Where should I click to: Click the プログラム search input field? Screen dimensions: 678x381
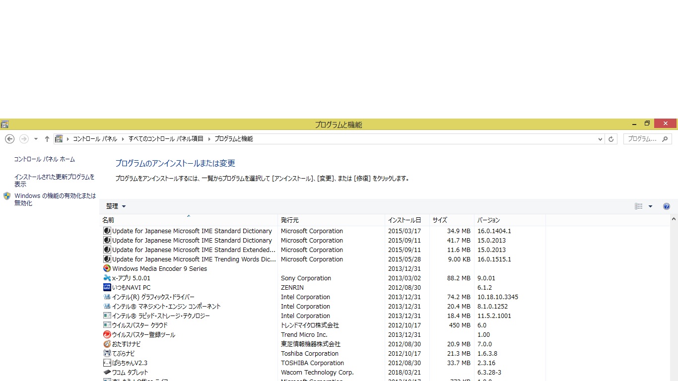point(642,139)
